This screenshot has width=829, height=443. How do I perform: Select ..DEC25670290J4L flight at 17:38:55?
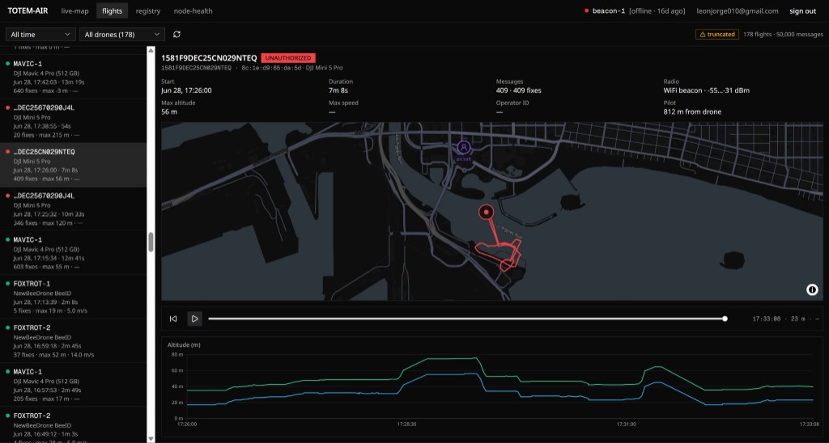point(73,121)
